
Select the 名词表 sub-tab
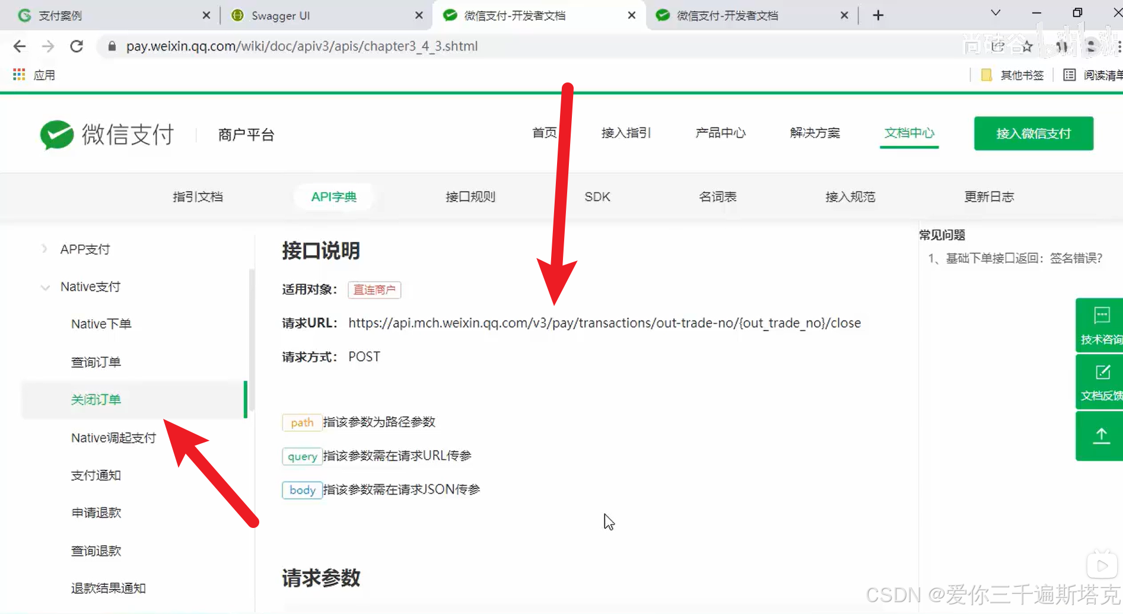717,197
